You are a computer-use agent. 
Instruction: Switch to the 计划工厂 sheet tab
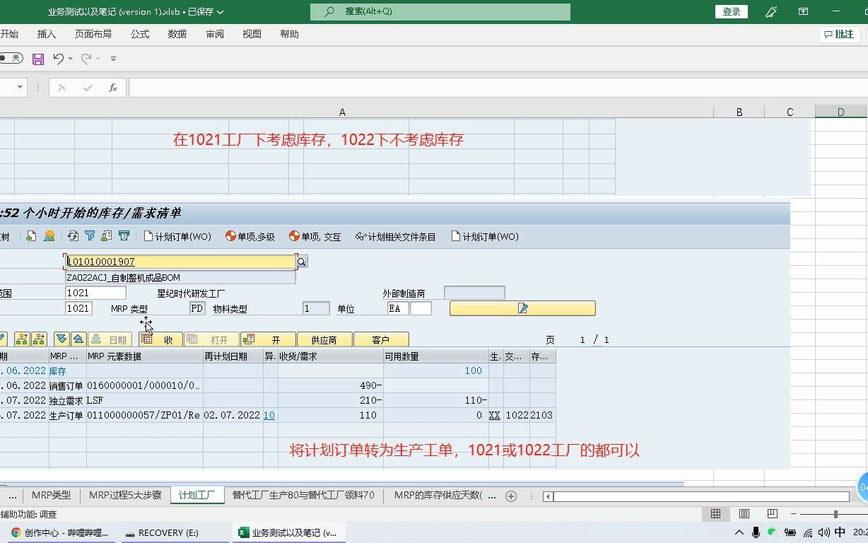pos(197,495)
